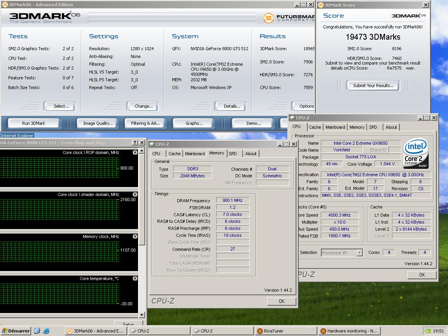Screen dimensions: 448x336
Task: Click DRAM Frequency value 900.1 MHz
Action: click(233, 201)
